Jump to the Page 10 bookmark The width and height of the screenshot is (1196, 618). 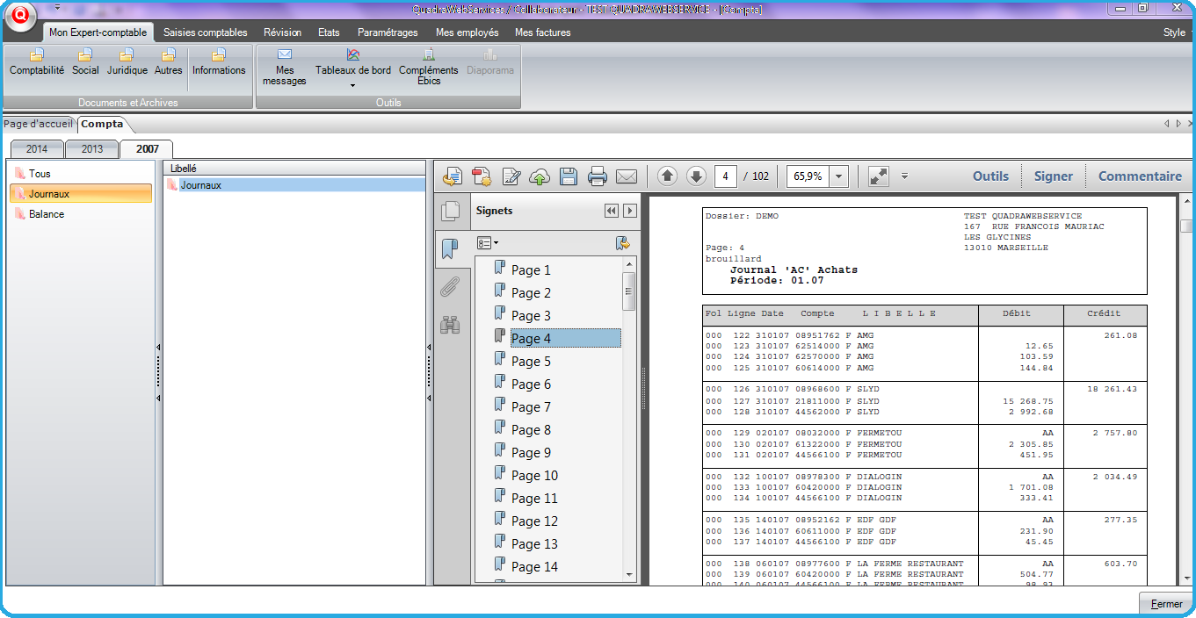534,476
